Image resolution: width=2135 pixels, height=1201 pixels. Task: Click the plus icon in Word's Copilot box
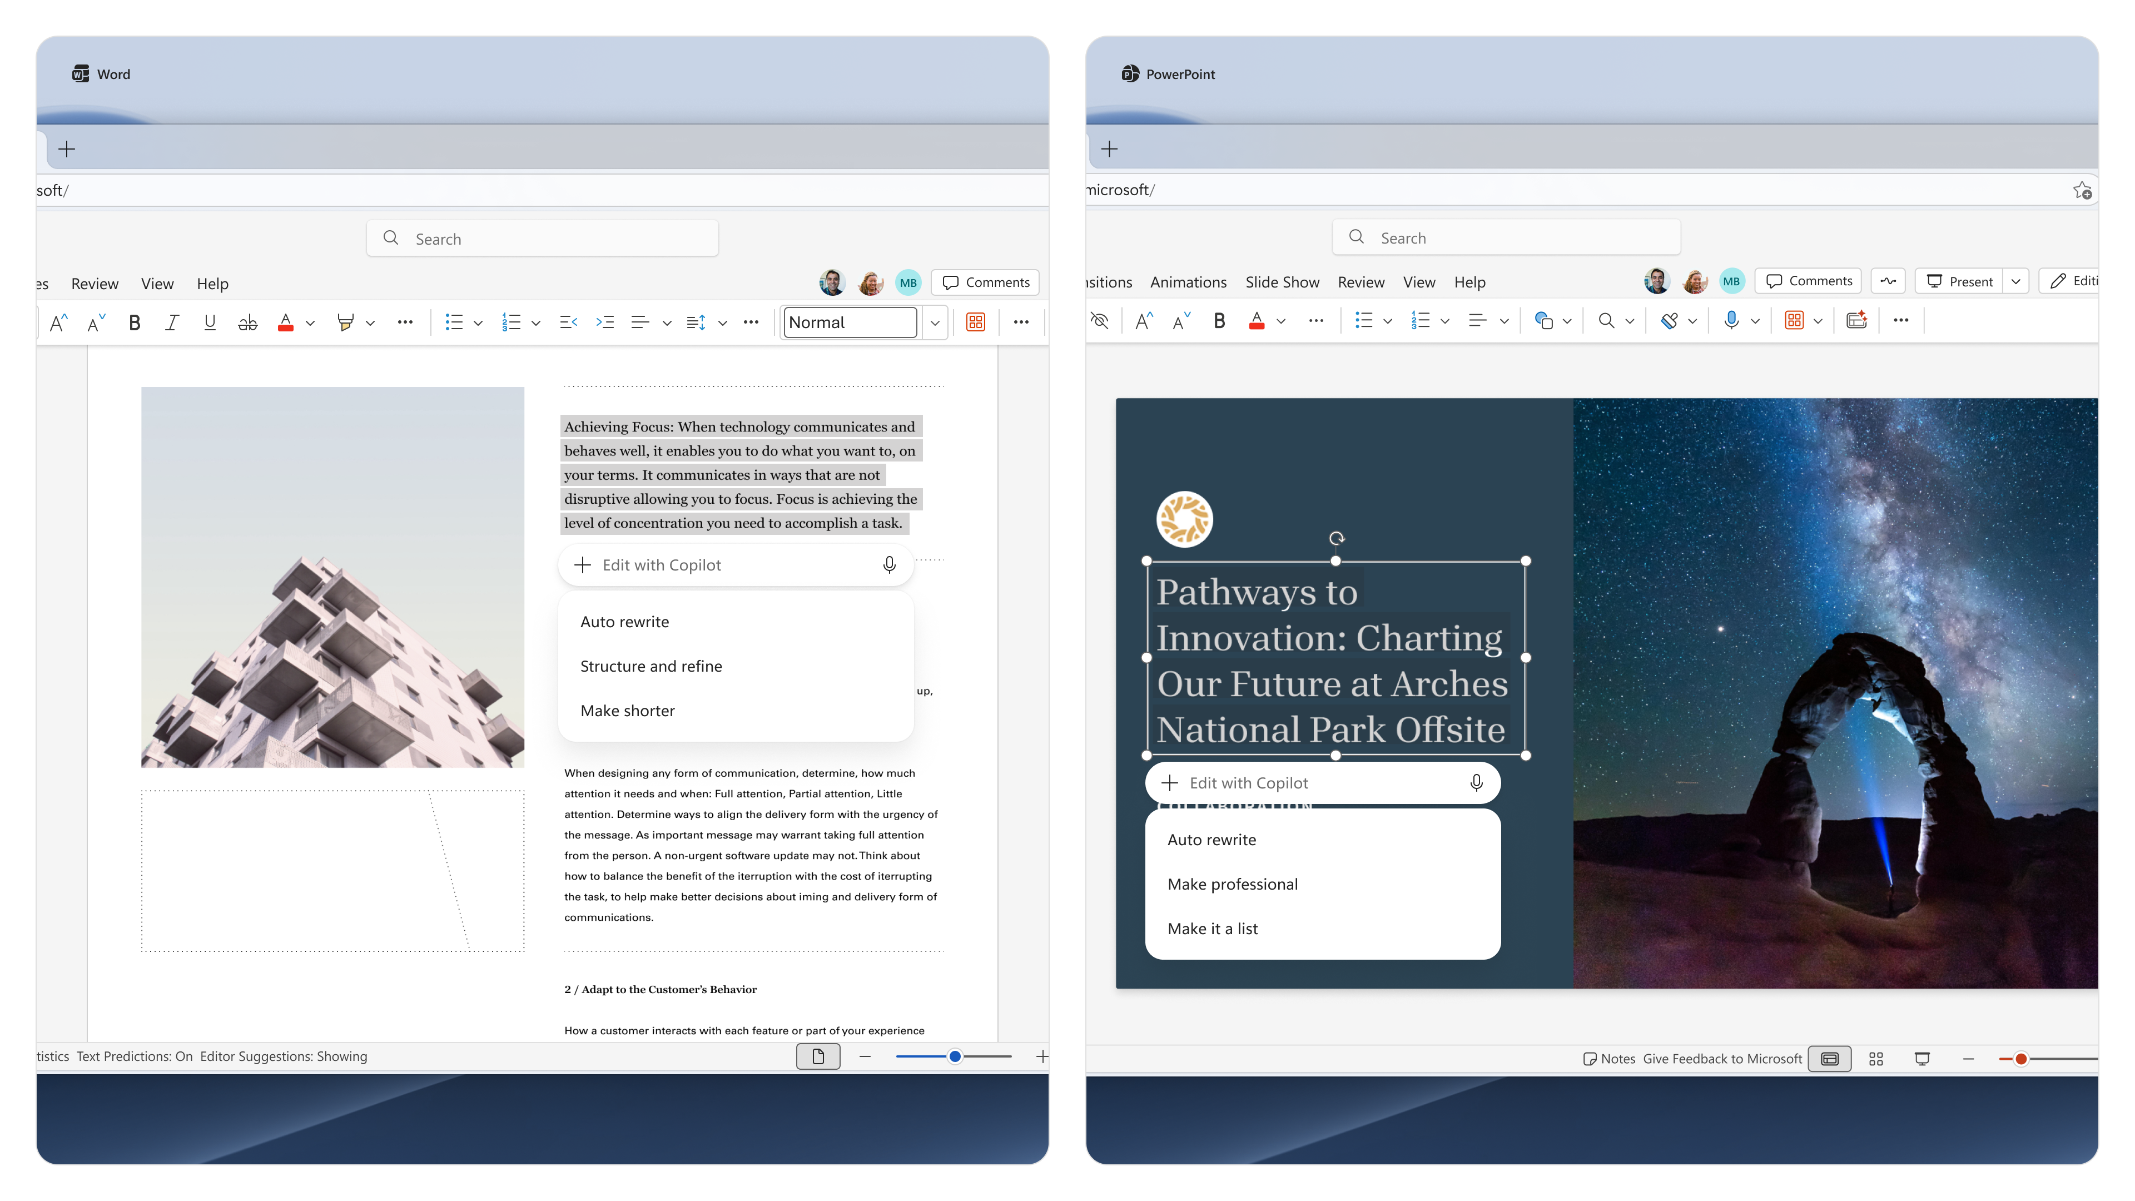pos(583,565)
